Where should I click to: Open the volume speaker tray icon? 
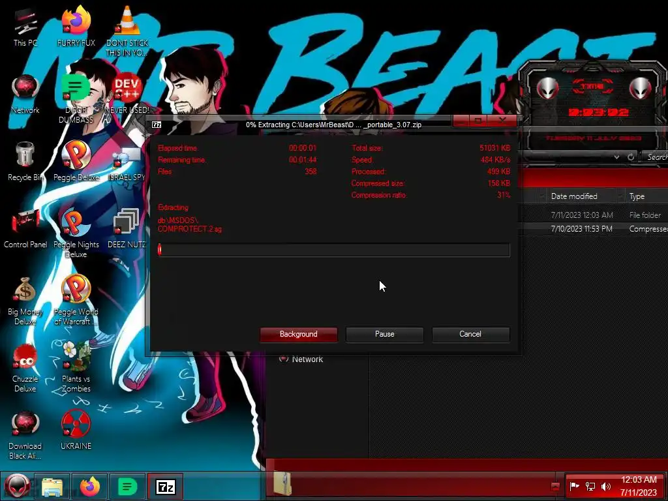click(605, 486)
